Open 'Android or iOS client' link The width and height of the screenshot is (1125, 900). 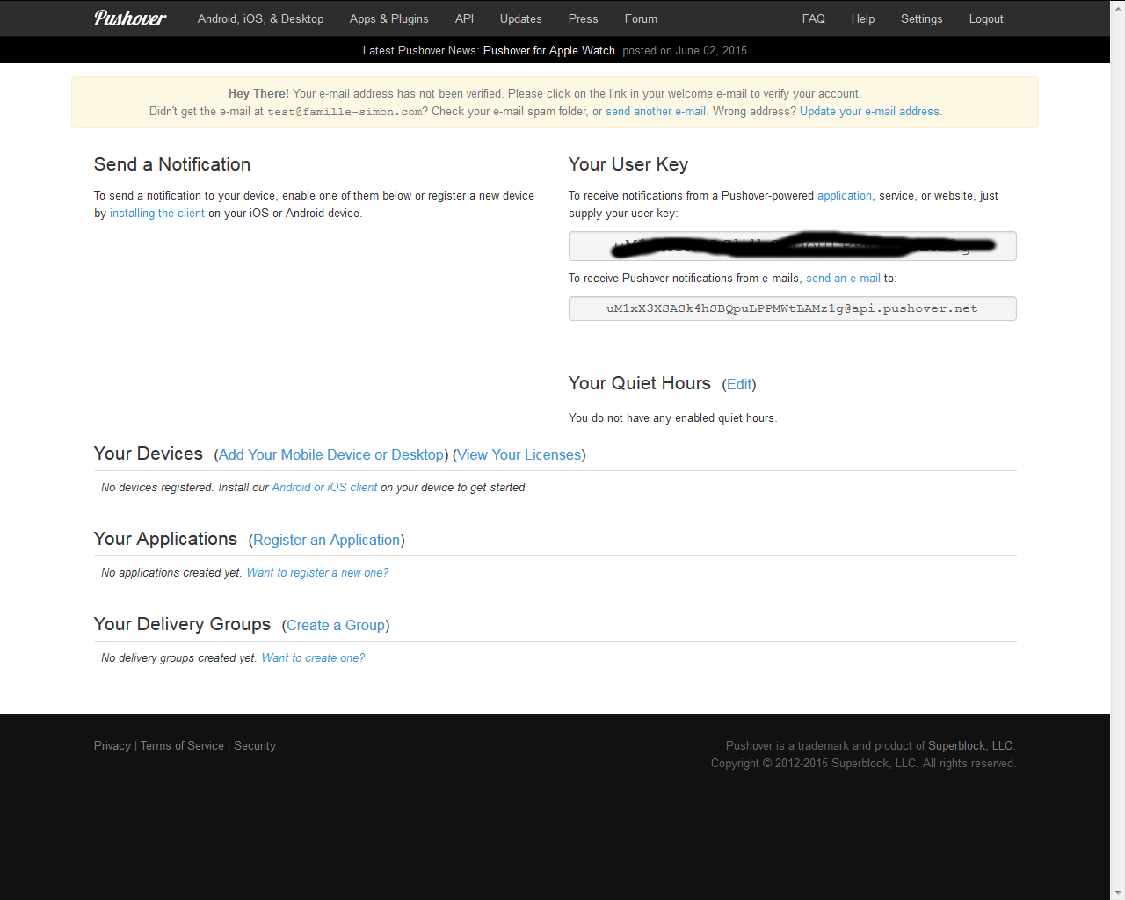(324, 488)
